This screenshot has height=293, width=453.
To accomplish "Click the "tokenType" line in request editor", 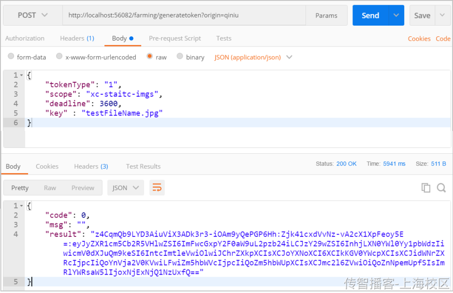I will coord(83,85).
